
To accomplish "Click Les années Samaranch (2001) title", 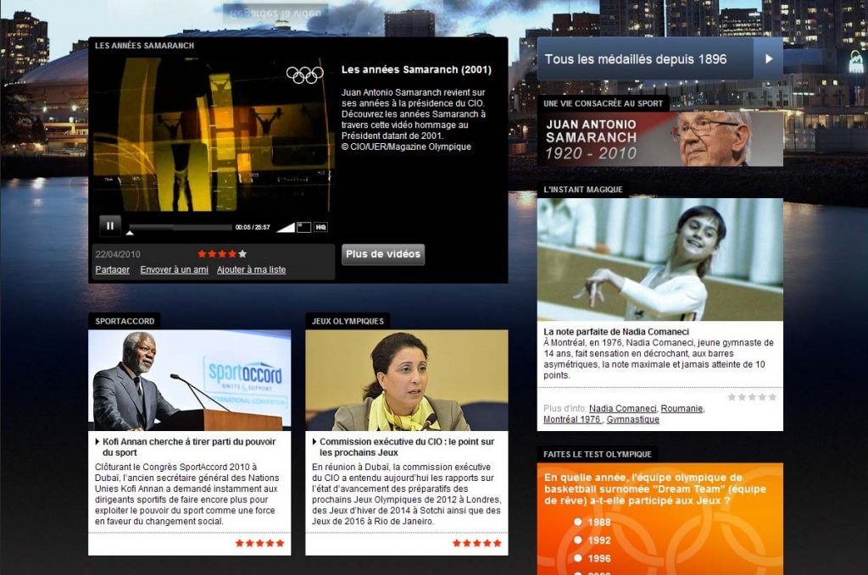I will click(416, 69).
